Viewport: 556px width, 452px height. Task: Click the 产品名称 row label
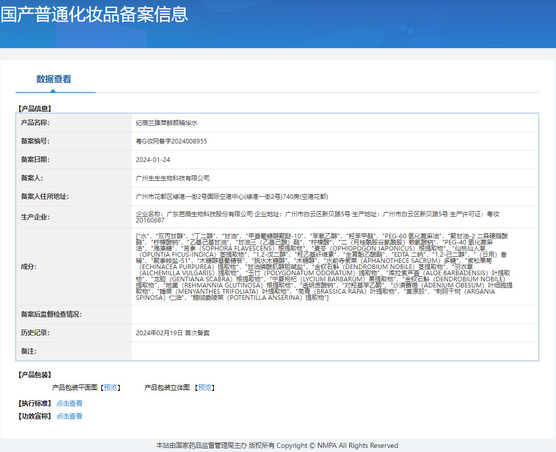tap(35, 123)
